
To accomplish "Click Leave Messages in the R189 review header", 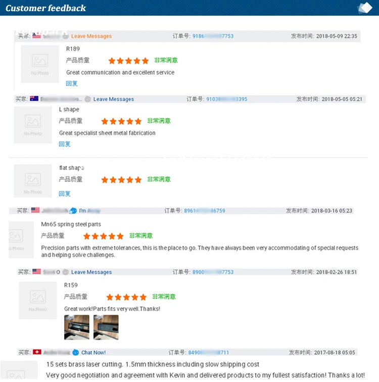I will (91, 36).
